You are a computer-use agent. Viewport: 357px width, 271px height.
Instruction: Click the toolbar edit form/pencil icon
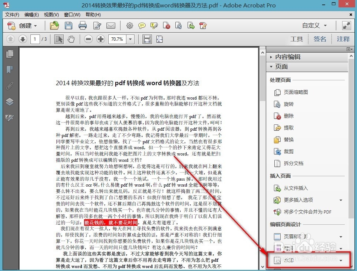click(x=203, y=26)
